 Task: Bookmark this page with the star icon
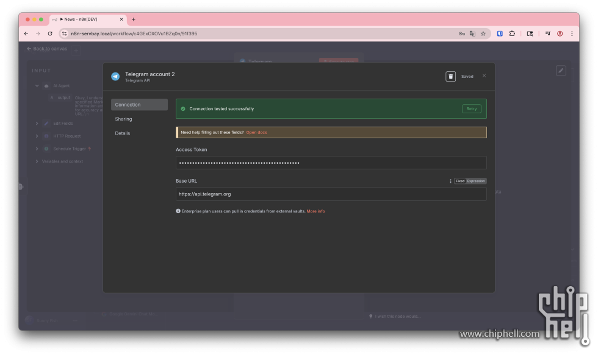483,33
